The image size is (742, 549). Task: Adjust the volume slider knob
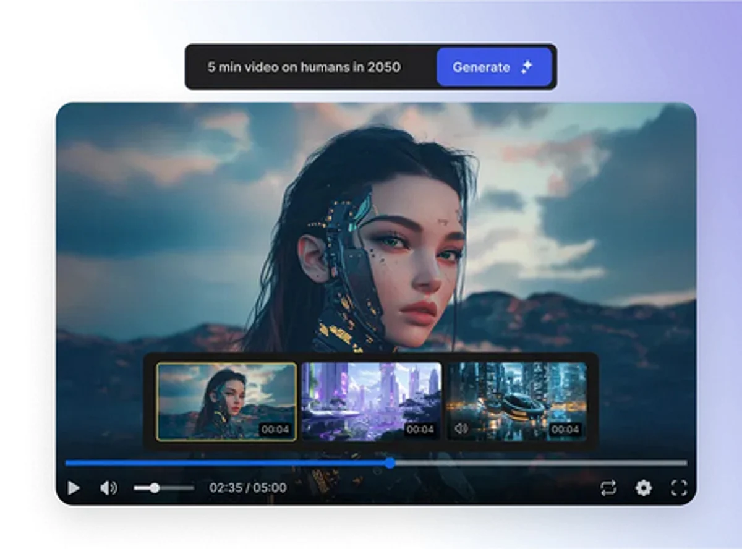(x=155, y=488)
